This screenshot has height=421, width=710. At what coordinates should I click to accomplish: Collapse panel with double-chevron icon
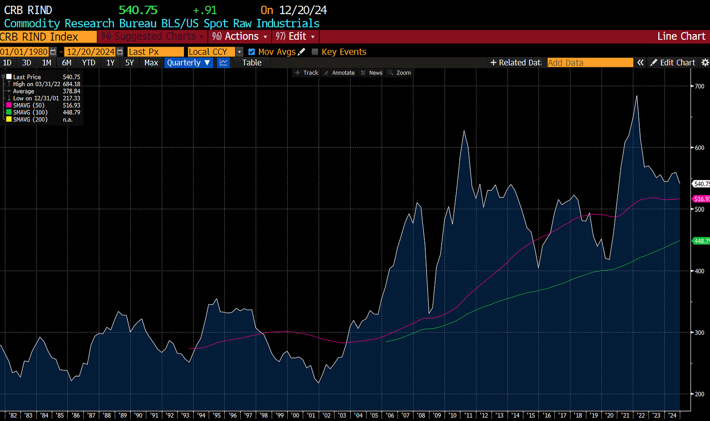[x=640, y=62]
